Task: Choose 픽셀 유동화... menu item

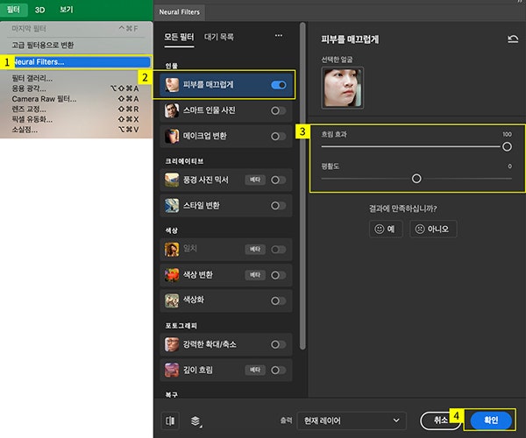Action: pyautogui.click(x=75, y=119)
